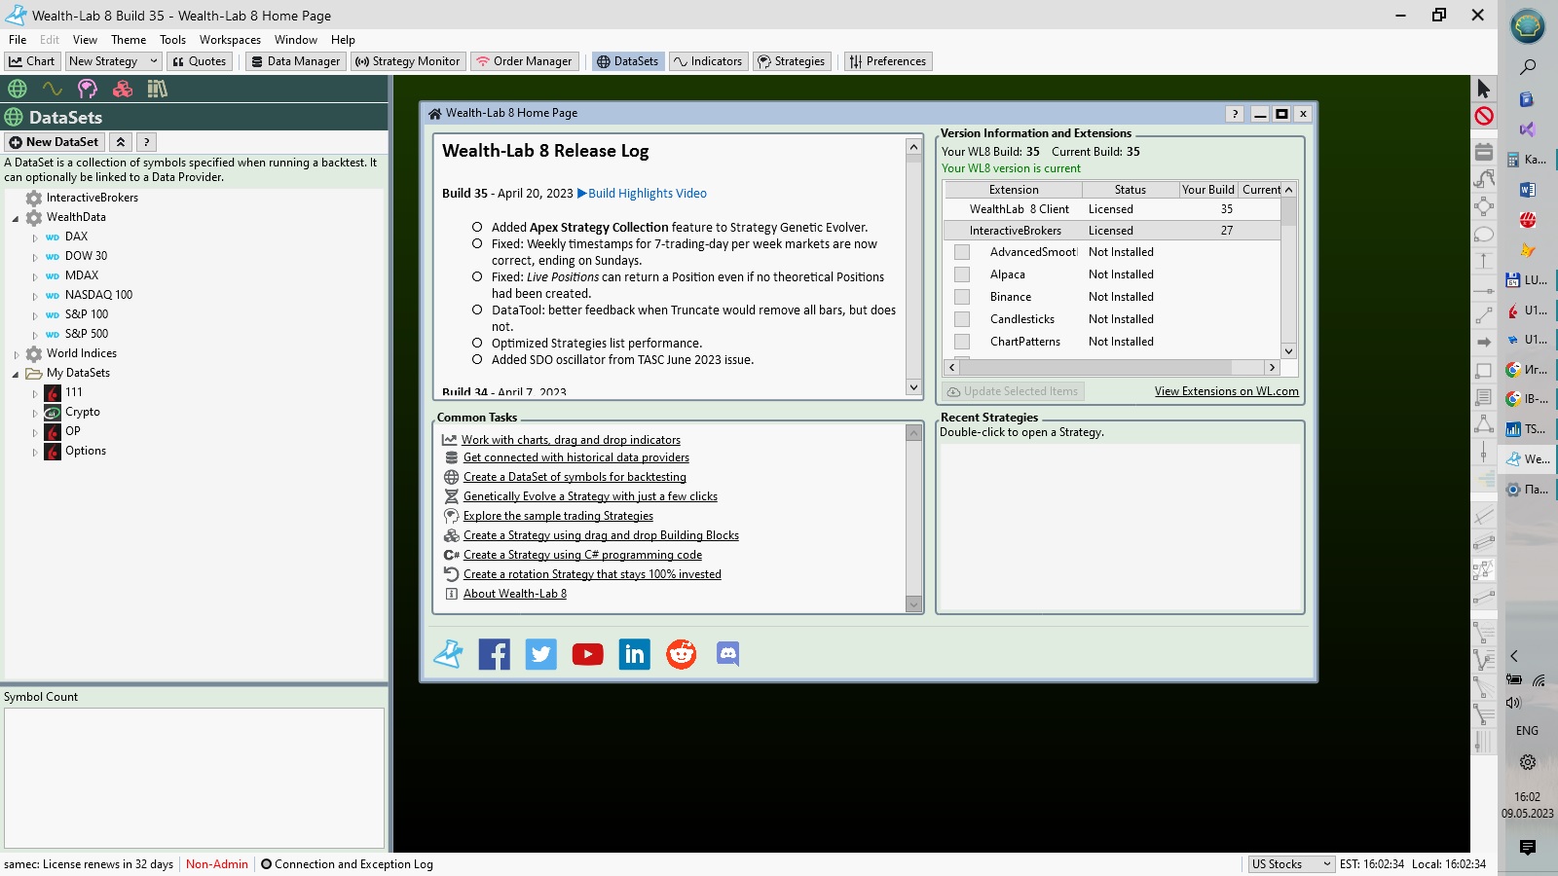The width and height of the screenshot is (1558, 876).
Task: Expand the Options dataset node
Action: coord(35,452)
